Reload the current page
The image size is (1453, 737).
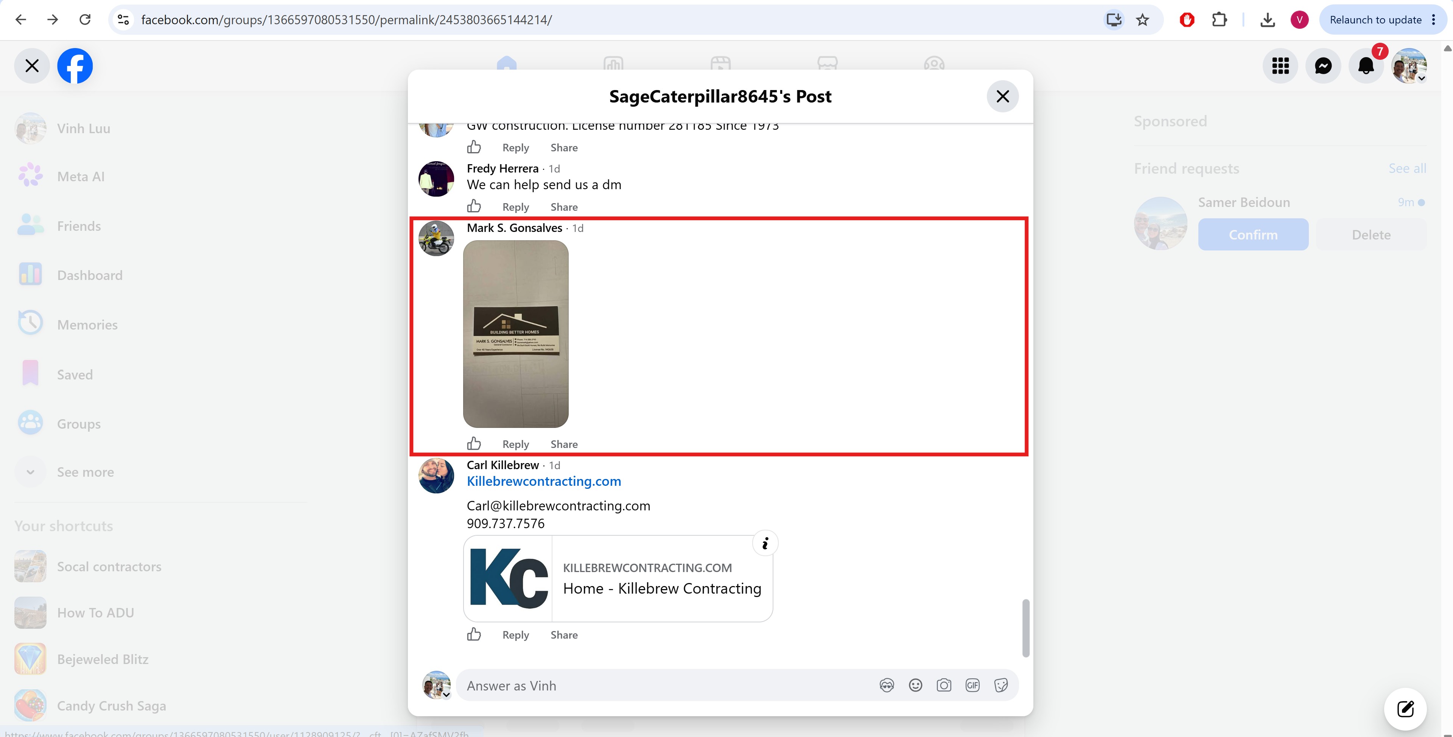(x=85, y=20)
